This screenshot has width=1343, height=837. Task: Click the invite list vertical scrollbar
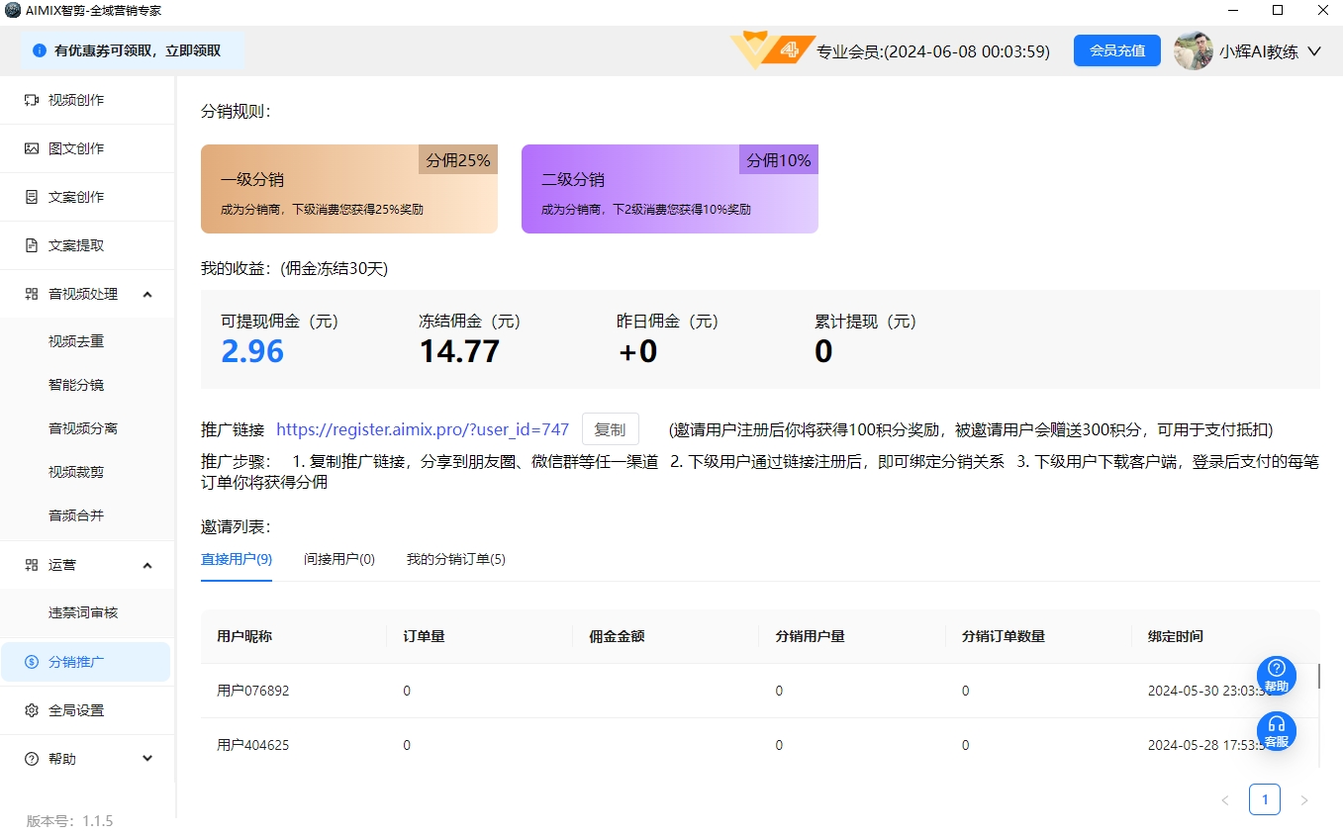coord(1319,676)
